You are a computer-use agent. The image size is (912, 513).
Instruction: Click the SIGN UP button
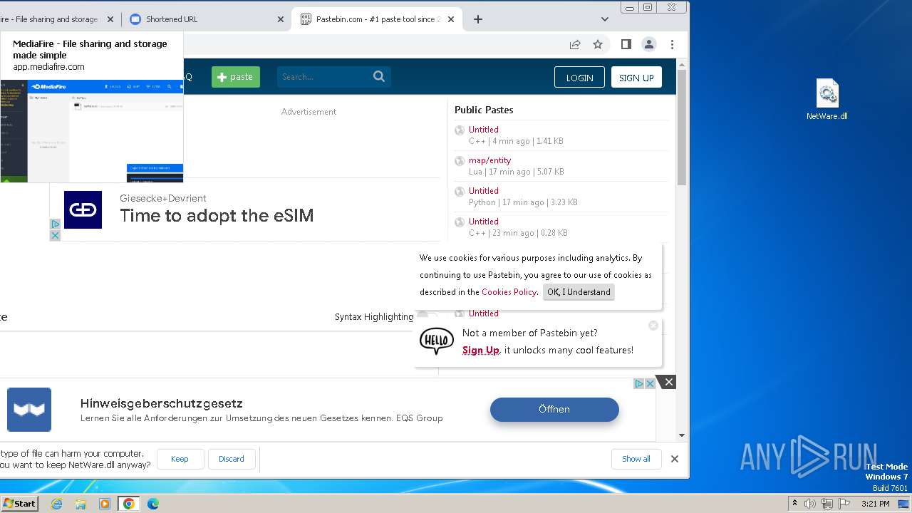[x=636, y=77]
